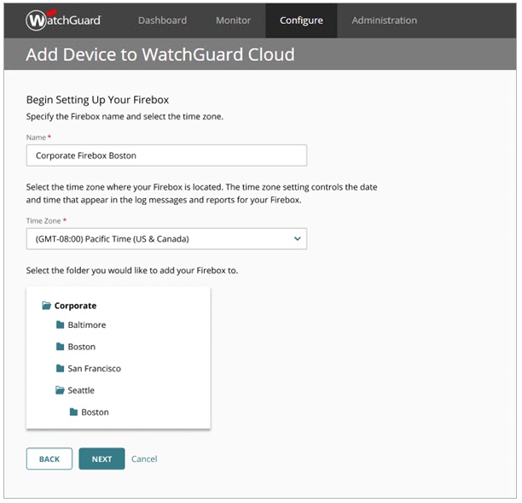This screenshot has width=522, height=503.
Task: Select the Configure tab
Action: tap(301, 20)
